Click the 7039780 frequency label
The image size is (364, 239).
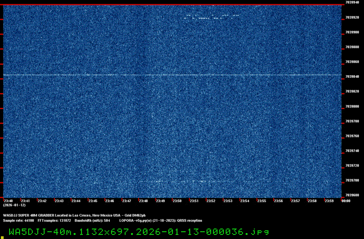coord(352,121)
